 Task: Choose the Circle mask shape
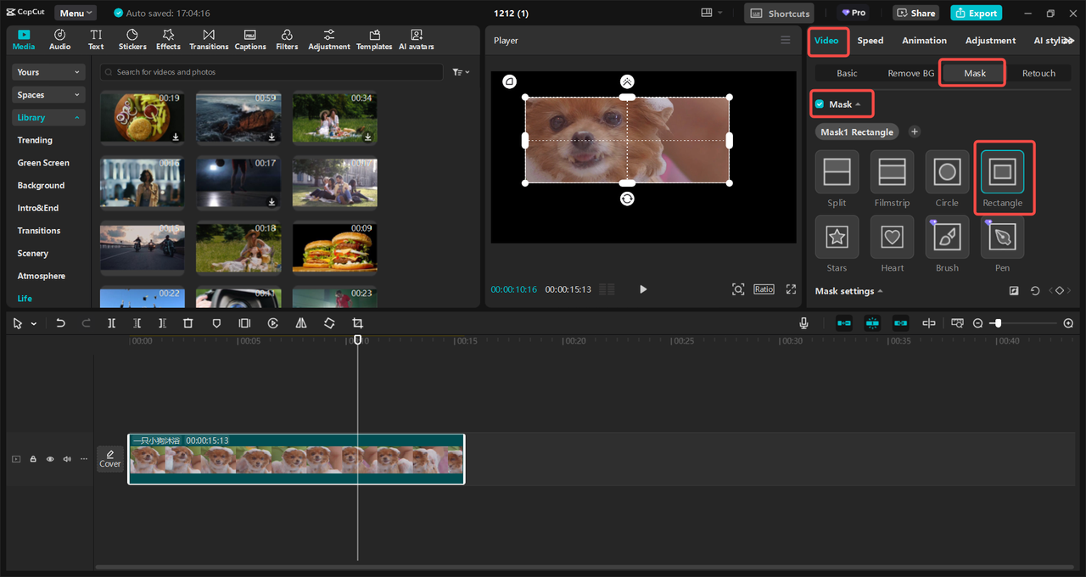tap(947, 172)
